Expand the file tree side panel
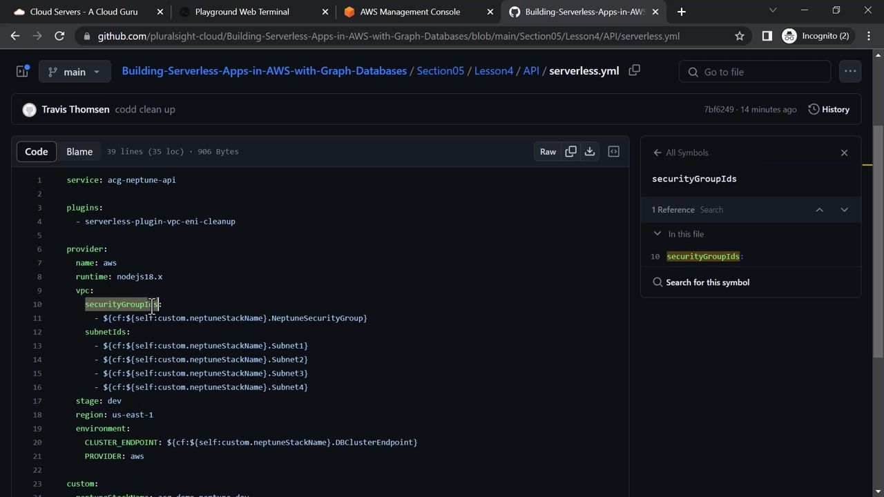Screen dimensions: 884x497 point(23,71)
